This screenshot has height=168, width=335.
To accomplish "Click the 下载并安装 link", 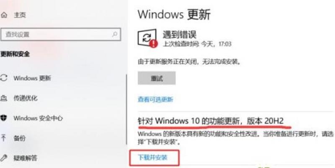I will (x=152, y=158).
